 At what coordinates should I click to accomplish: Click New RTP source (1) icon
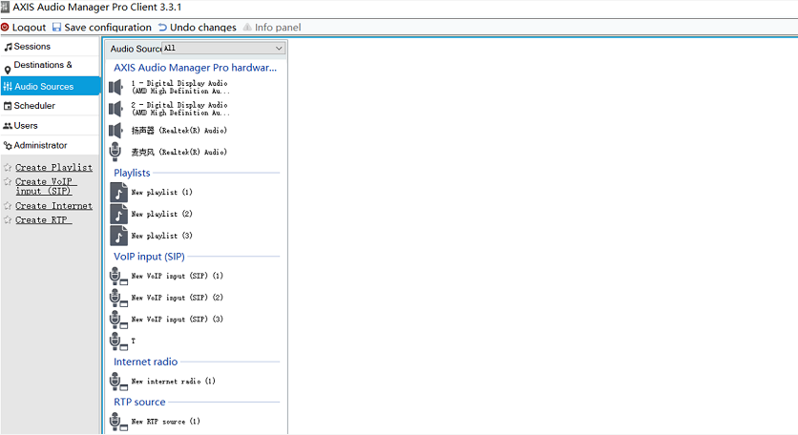[x=118, y=422]
